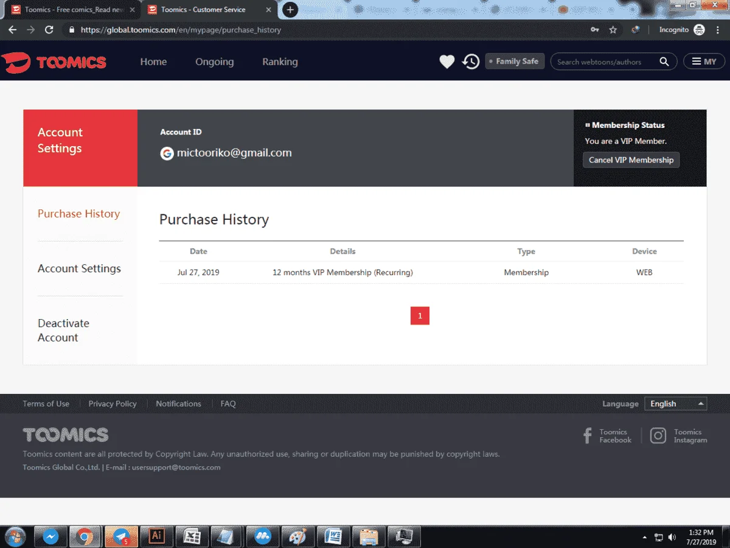This screenshot has width=730, height=548.
Task: Select Account Settings in sidebar
Action: click(79, 269)
